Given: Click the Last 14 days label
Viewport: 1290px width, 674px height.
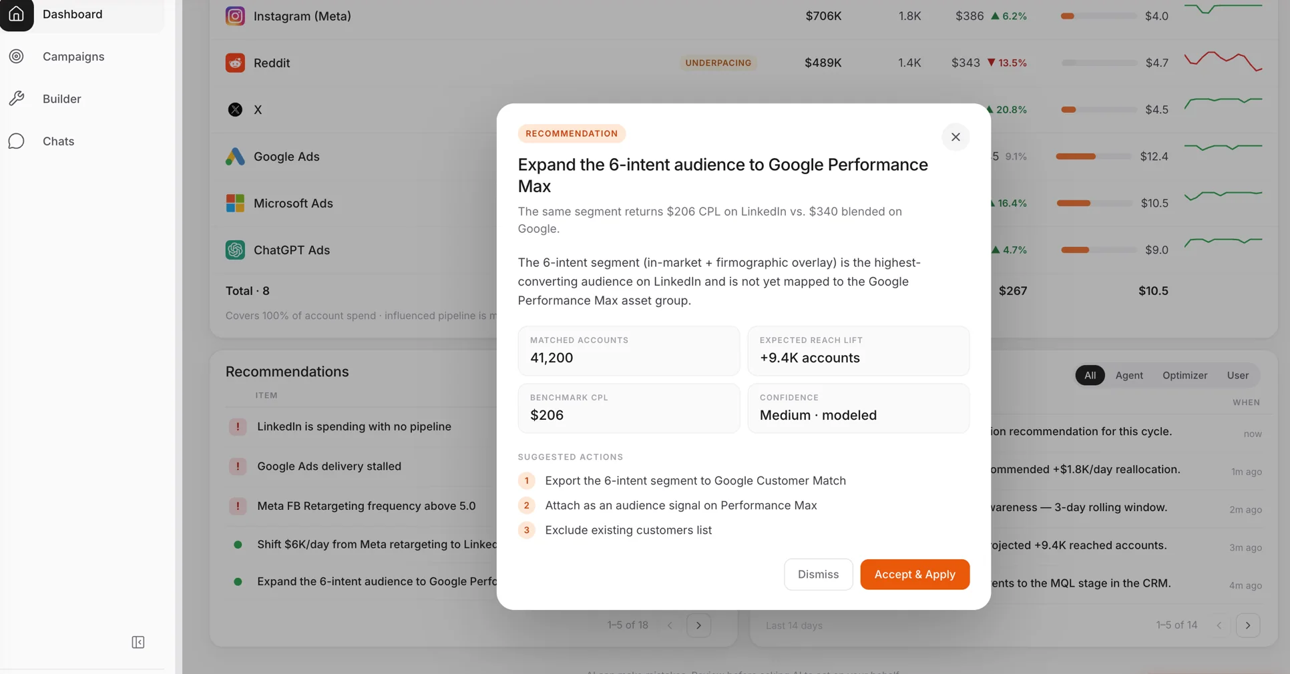Looking at the screenshot, I should coord(794,625).
